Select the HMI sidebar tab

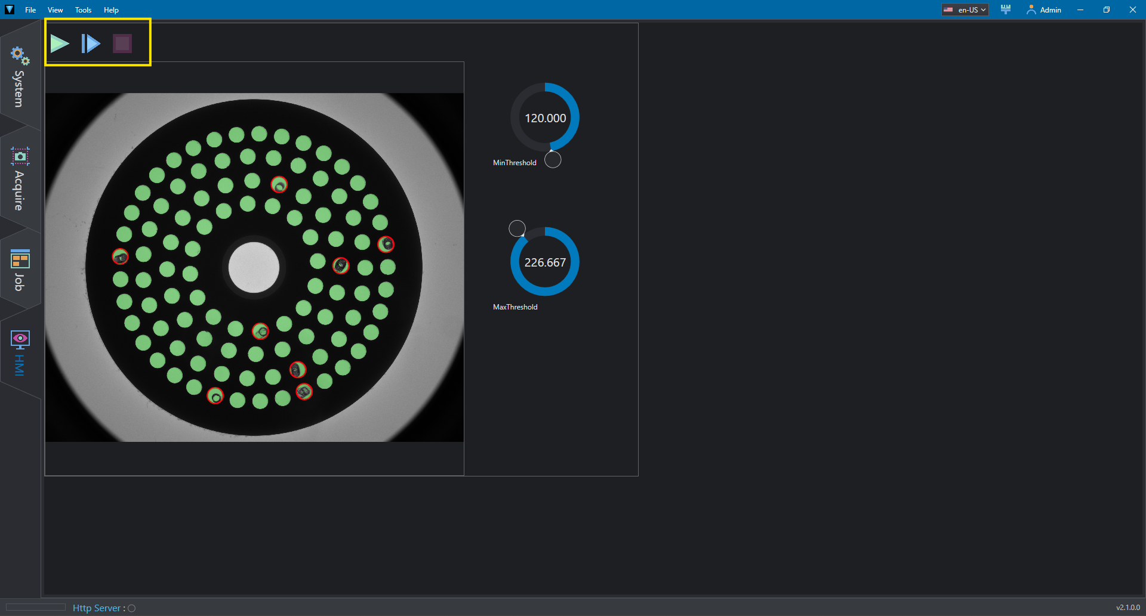point(20,353)
